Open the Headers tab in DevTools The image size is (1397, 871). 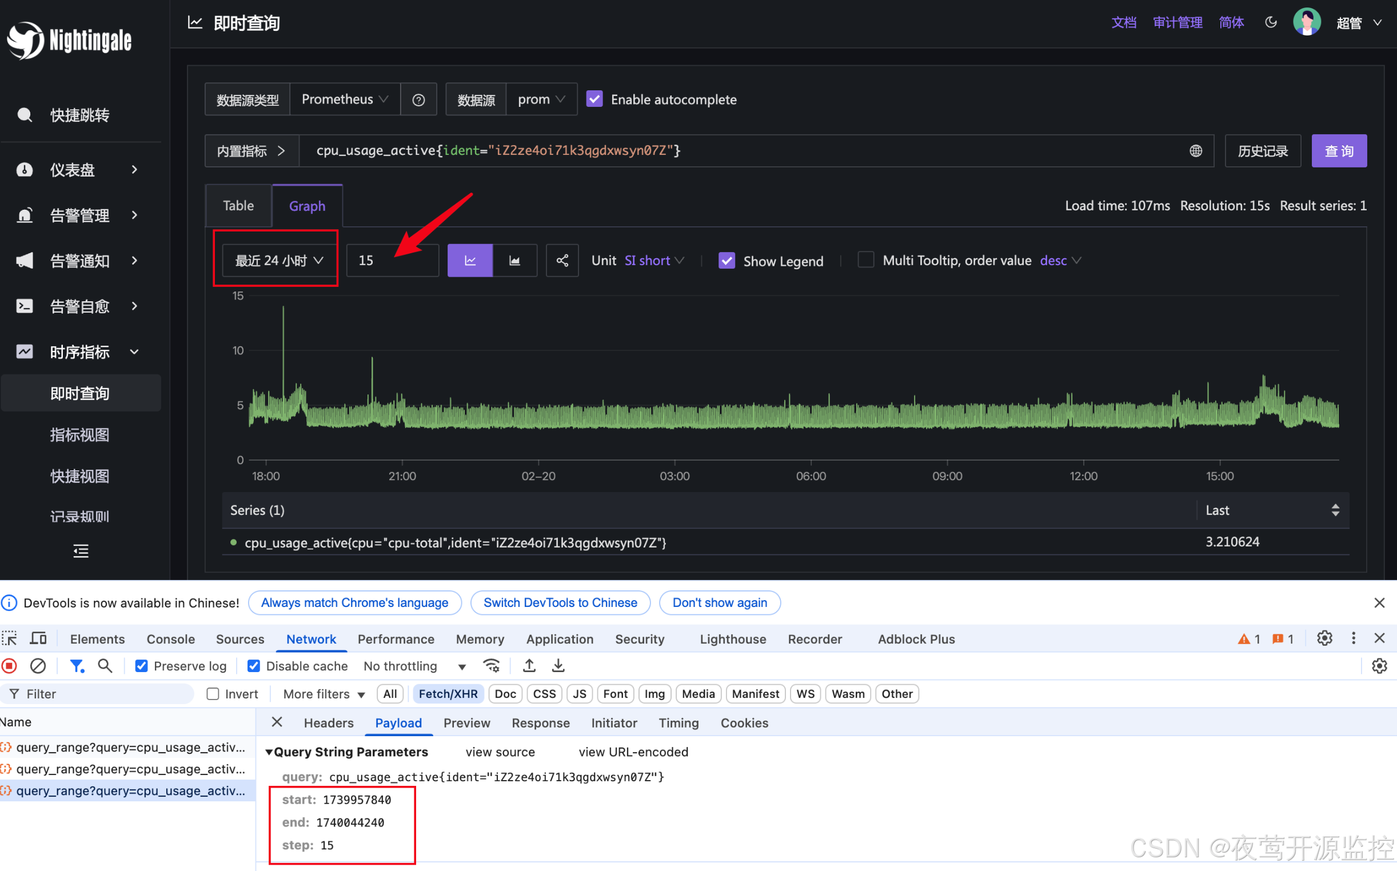tap(328, 723)
